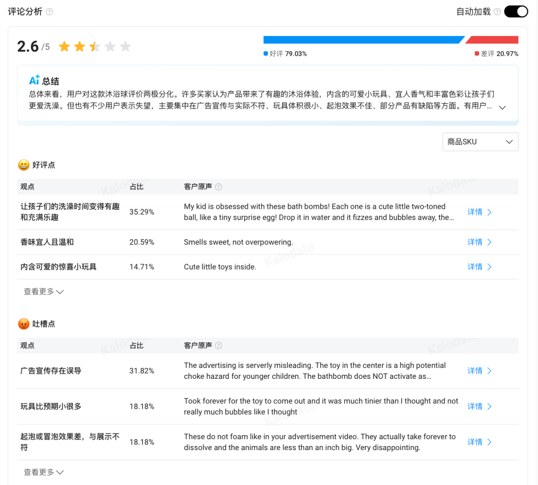
Task: Open 详情 for 广告宣传存在误导
Action: pos(479,370)
